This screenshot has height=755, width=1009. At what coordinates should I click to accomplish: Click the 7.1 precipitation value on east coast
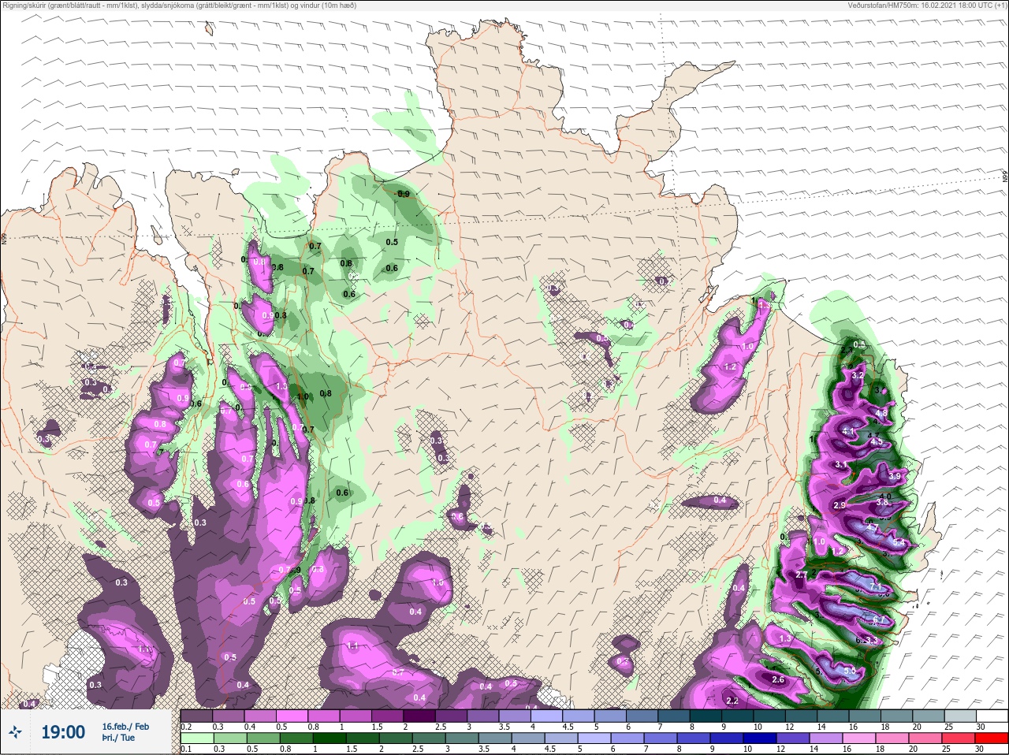tap(875, 587)
